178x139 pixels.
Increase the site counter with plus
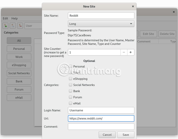pos(131,52)
